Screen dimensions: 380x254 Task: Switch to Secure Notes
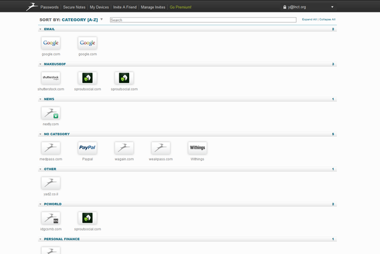tap(74, 7)
